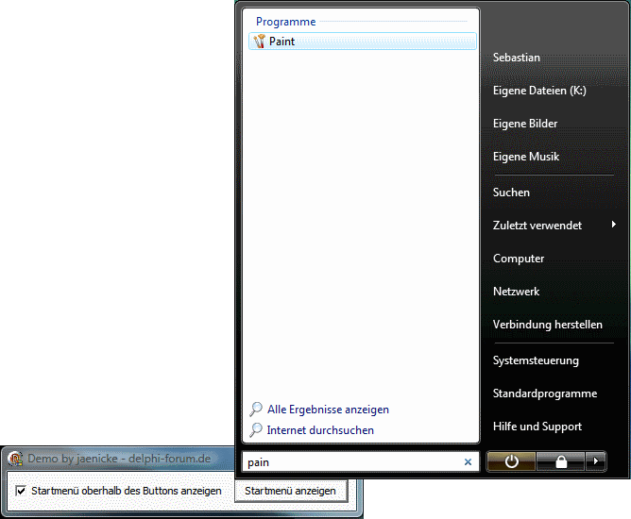Open Eigene Bilder folder
631x519 pixels.
[525, 124]
